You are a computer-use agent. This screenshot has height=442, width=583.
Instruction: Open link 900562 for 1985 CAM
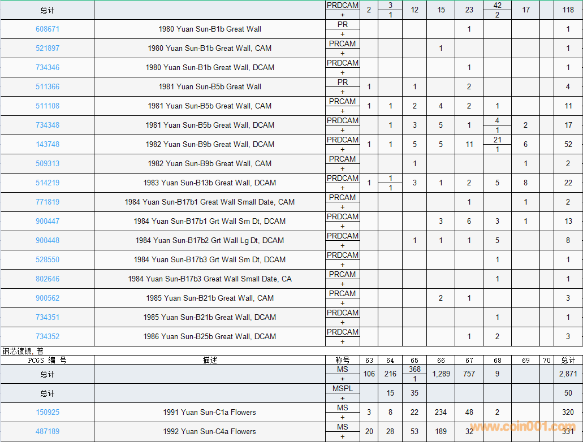point(47,298)
